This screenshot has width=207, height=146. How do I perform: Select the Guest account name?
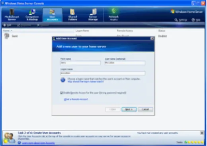15,36
